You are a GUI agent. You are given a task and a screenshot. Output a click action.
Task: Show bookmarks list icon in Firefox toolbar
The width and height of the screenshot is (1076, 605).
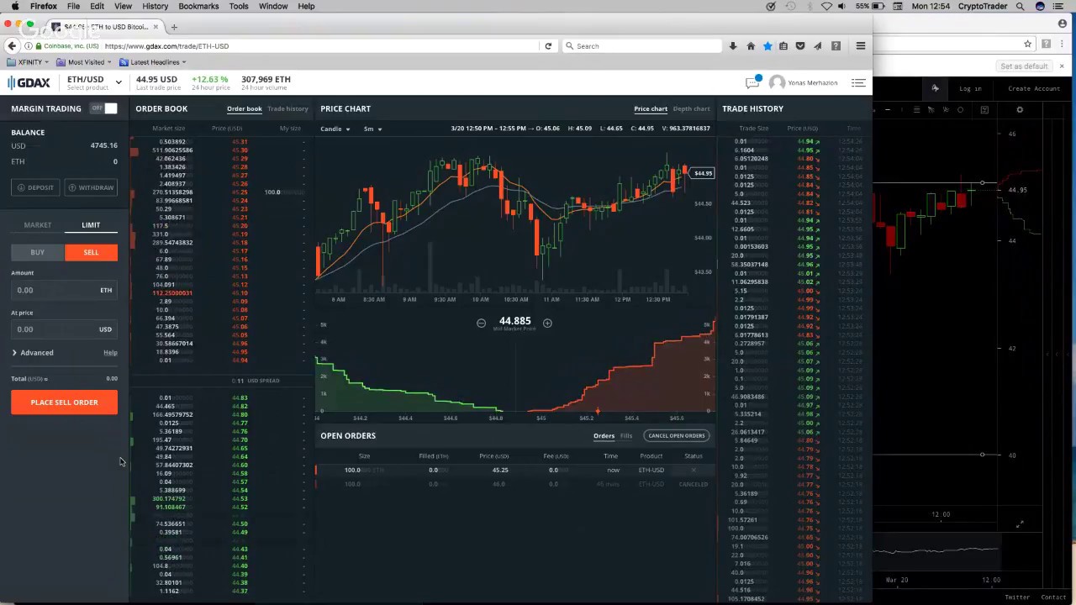coord(783,45)
